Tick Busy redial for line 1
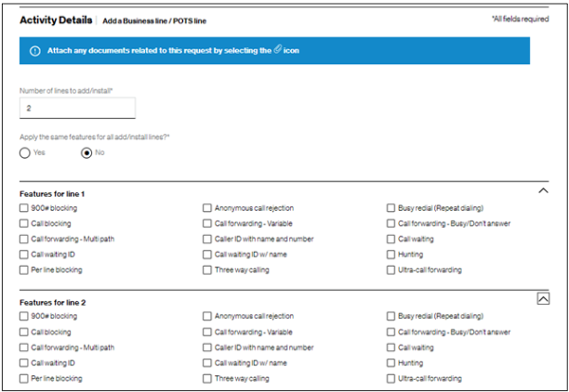The width and height of the screenshot is (569, 392). (x=390, y=208)
